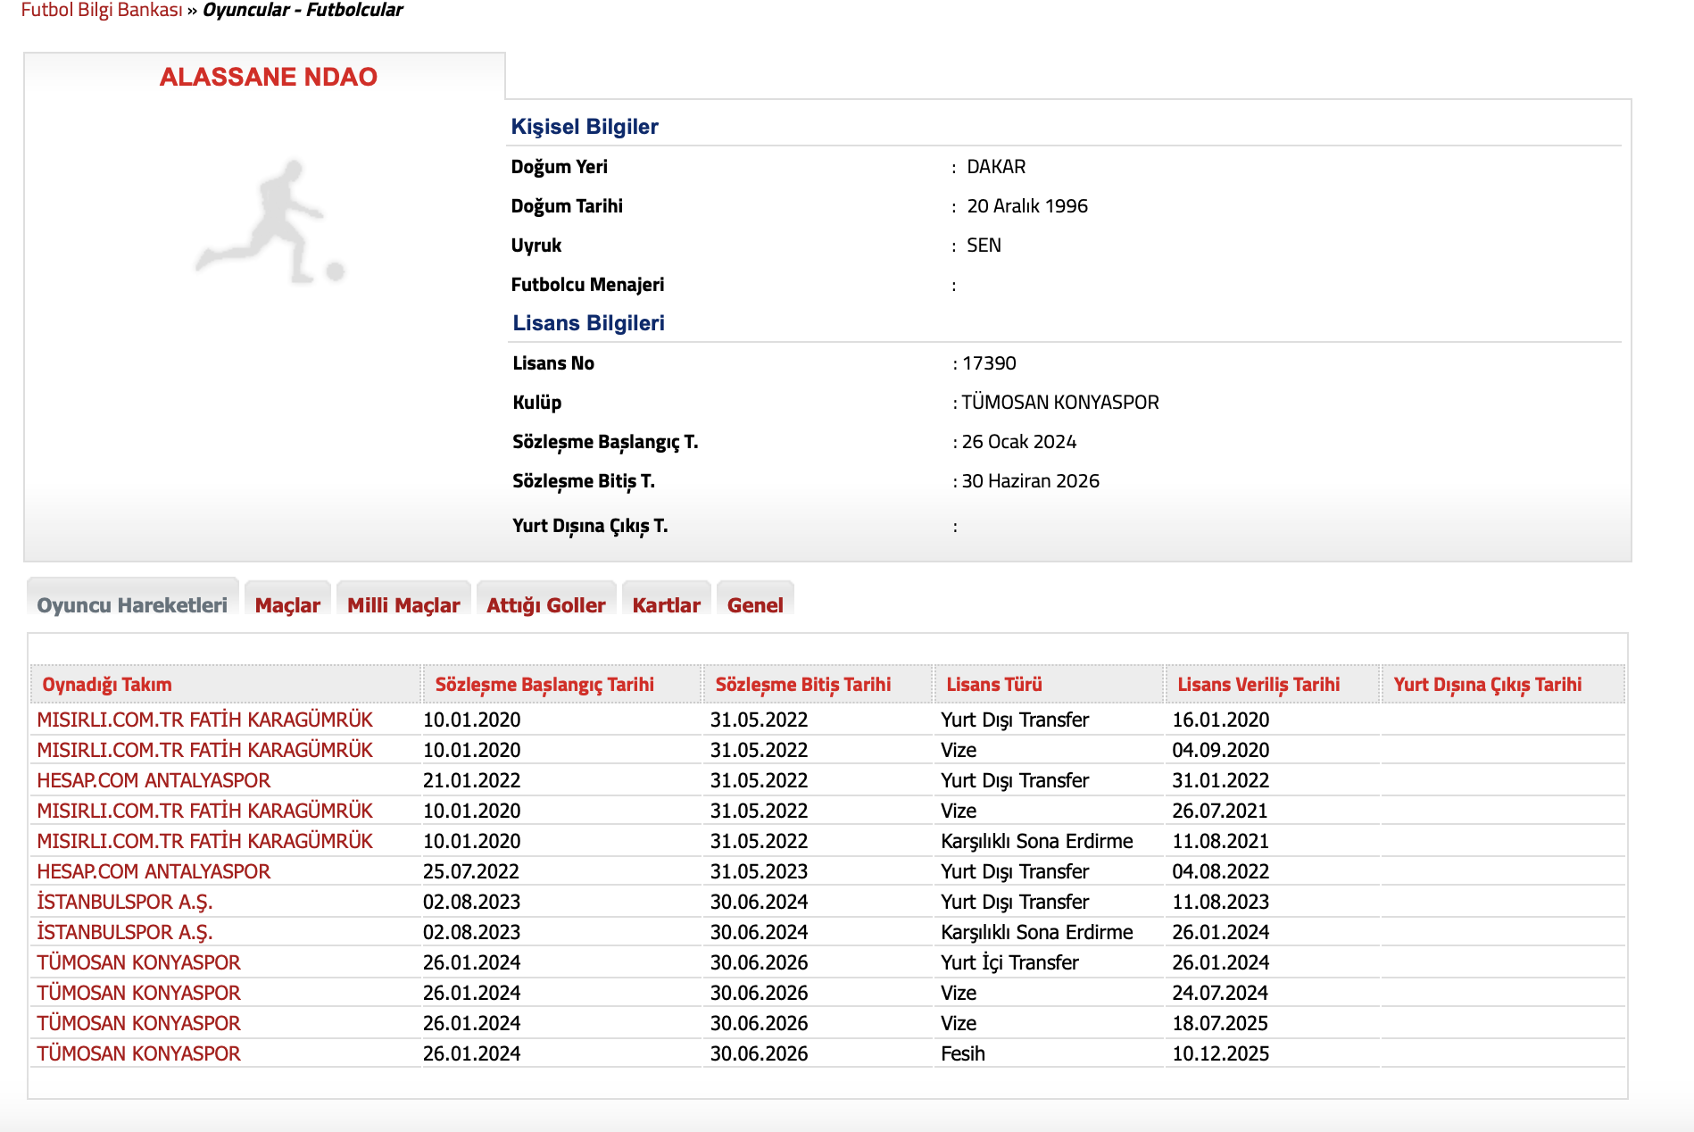The image size is (1694, 1132).
Task: Click the Sözleşme Bitiş Tarihi column header
Action: (802, 684)
